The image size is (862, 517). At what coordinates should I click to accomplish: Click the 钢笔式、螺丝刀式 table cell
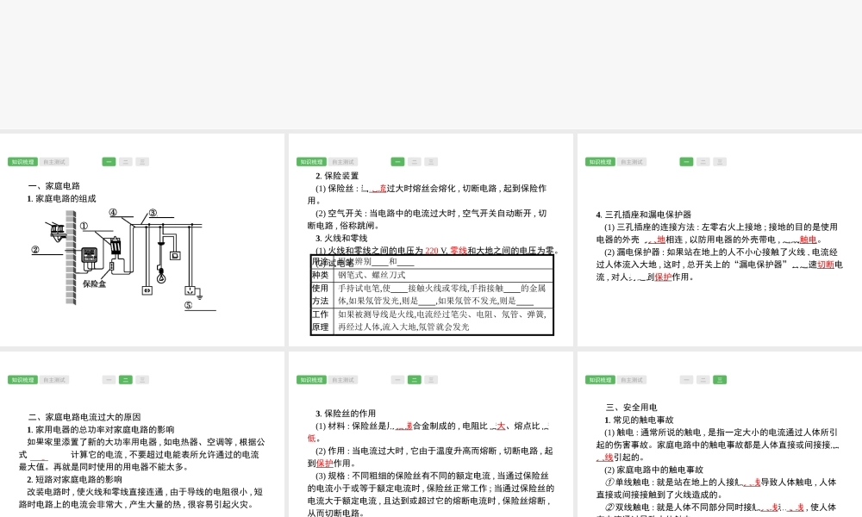tap(372, 275)
